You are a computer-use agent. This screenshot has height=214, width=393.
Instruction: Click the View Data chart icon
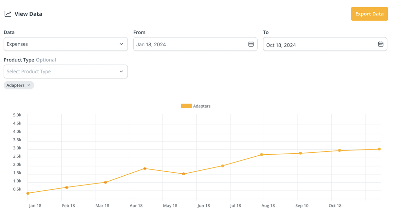point(8,14)
